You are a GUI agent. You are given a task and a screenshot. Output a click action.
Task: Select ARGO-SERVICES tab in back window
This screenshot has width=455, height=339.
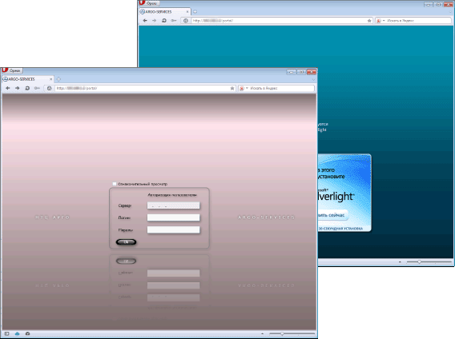tap(164, 12)
